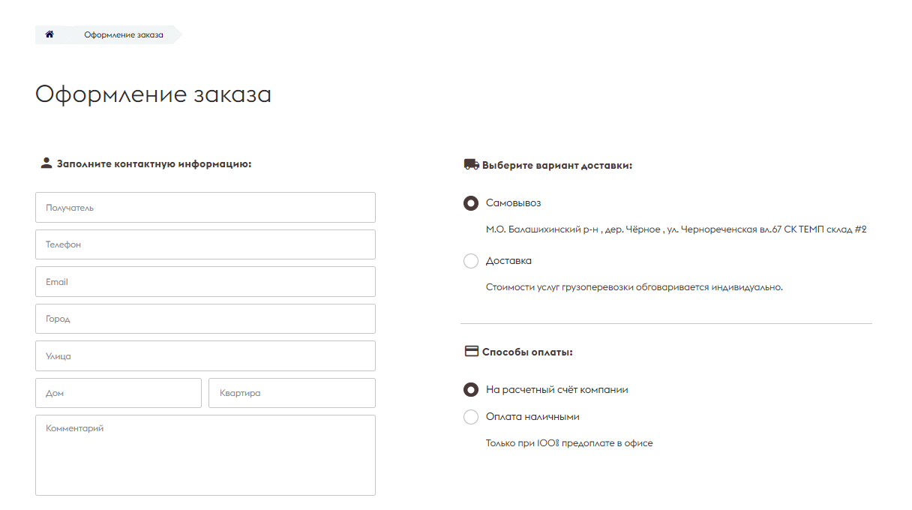The height and width of the screenshot is (510, 912).
Task: Click inside the Комментарий text area
Action: (205, 455)
